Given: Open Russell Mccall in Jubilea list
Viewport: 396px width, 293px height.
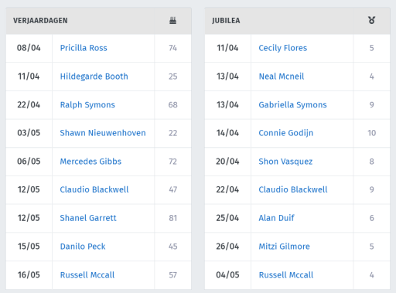Looking at the screenshot, I should (x=286, y=275).
